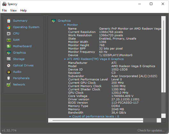Click the Enabled, Primary, Unsafe state value
Viewport: 169px width, 134px height.
(117, 39)
